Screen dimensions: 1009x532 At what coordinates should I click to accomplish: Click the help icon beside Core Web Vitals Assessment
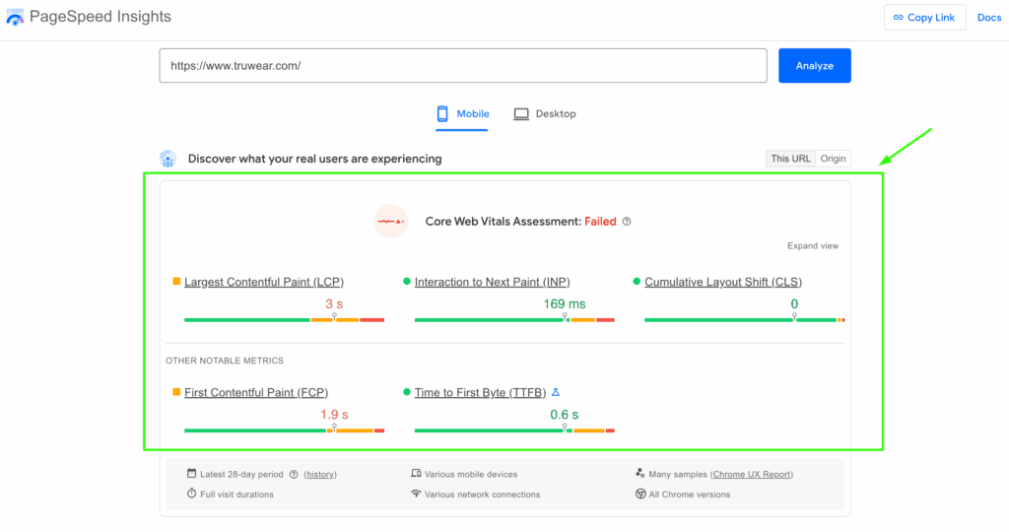coord(627,222)
